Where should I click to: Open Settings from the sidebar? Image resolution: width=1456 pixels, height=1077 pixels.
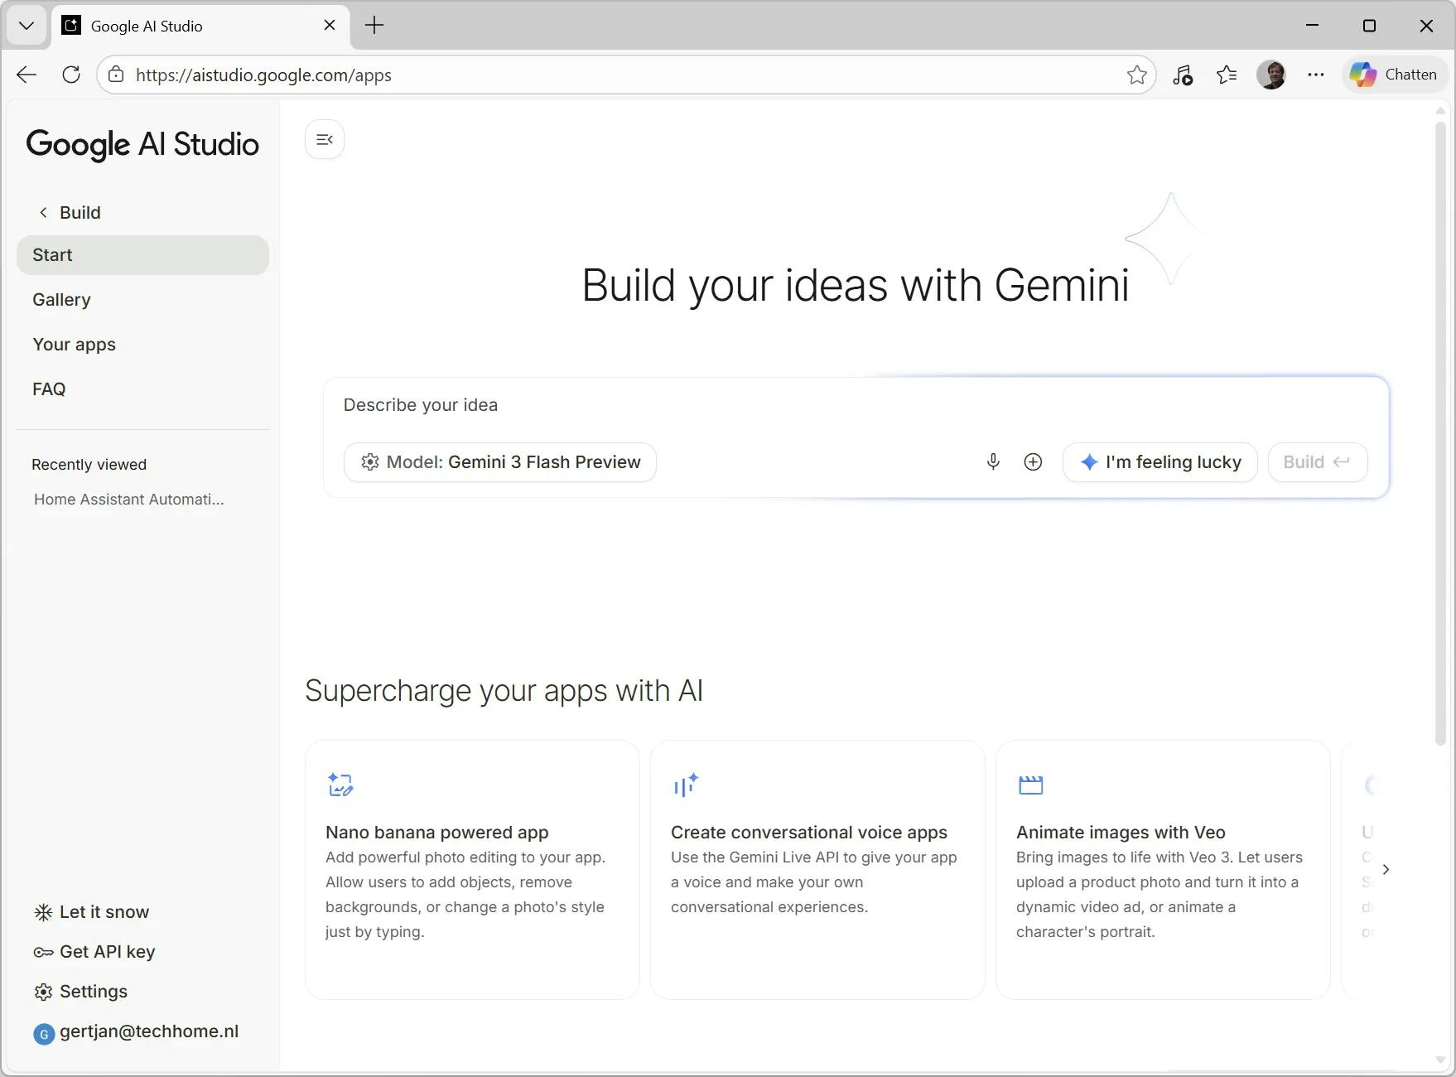(x=81, y=992)
